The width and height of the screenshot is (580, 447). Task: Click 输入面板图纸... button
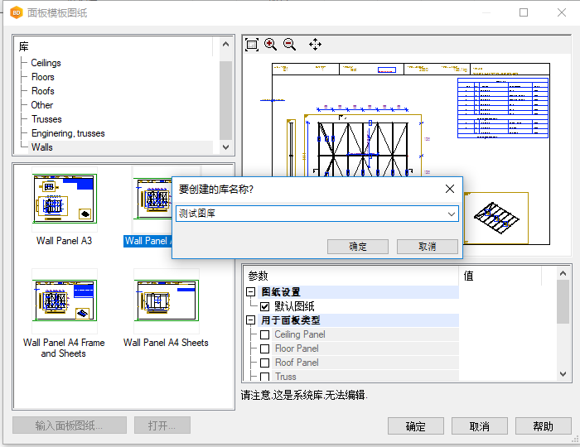70,425
